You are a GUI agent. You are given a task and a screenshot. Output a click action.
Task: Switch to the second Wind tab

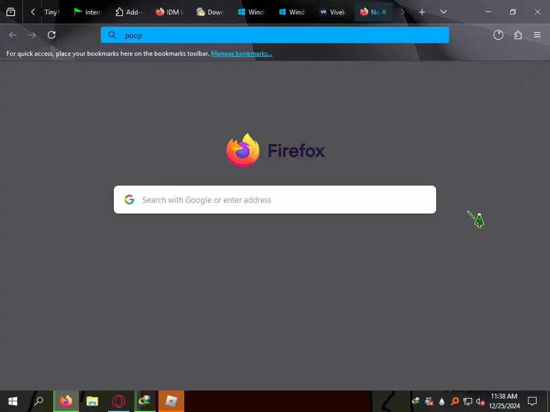(292, 12)
